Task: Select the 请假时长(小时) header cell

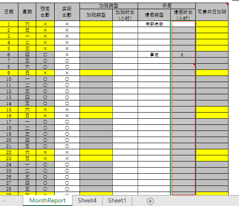Action: tap(183, 15)
